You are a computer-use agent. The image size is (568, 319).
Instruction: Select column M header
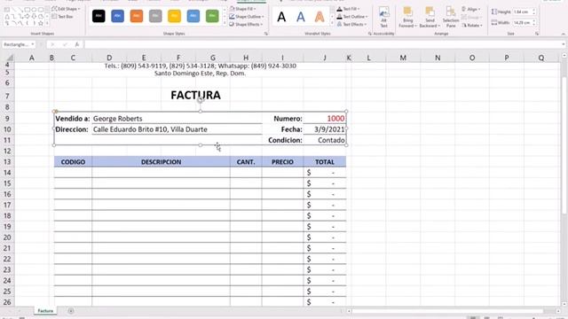[403, 58]
